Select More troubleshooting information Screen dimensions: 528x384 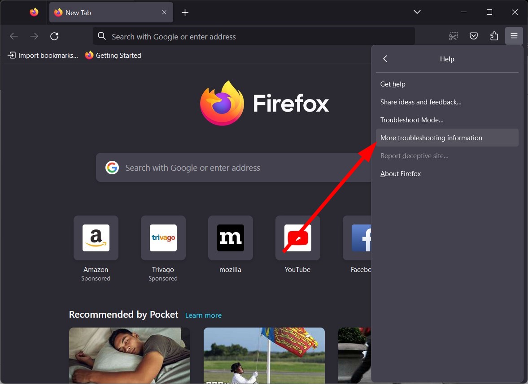click(447, 138)
